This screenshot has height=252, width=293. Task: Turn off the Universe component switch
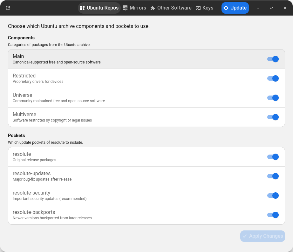tap(273, 98)
